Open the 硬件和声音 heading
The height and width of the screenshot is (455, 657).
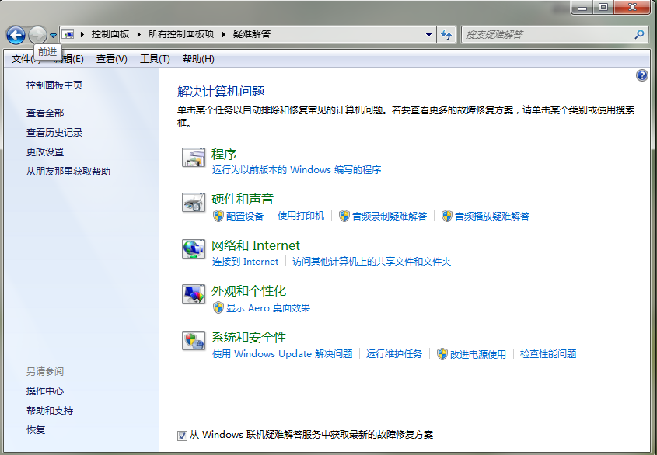(x=243, y=199)
